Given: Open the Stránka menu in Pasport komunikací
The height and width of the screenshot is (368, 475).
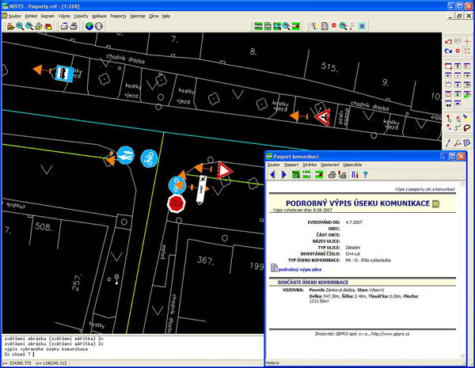Looking at the screenshot, I should click(310, 165).
